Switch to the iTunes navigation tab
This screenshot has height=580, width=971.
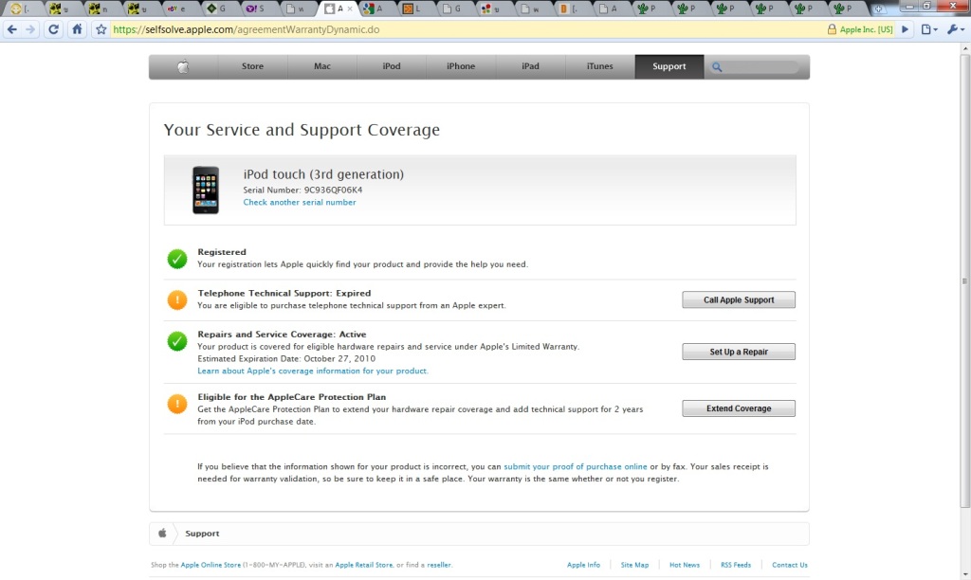coord(599,66)
